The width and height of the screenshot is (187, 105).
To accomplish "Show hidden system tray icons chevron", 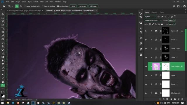I will [x=155, y=103].
